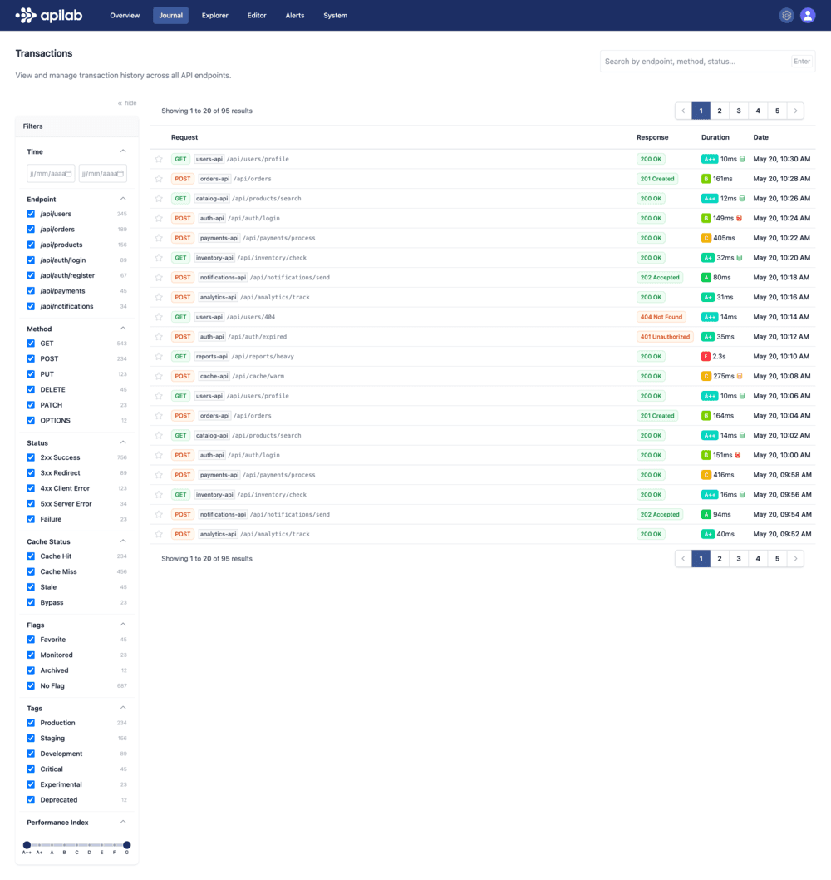Disable the 5xx Server Error status filter
This screenshot has height=880, width=831.
pos(32,503)
